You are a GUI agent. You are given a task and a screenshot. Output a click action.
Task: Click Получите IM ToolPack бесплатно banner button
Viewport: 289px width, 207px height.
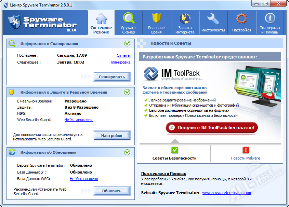pyautogui.click(x=212, y=128)
